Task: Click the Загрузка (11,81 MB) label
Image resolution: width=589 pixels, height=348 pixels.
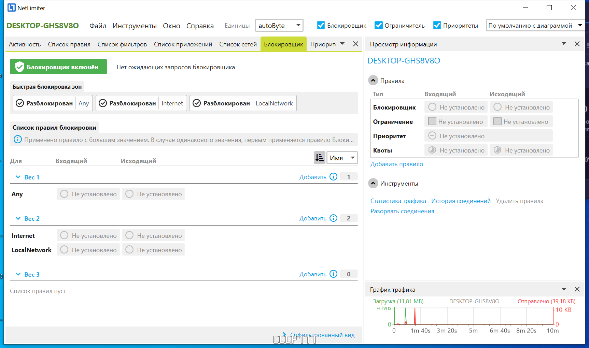Action: [398, 301]
